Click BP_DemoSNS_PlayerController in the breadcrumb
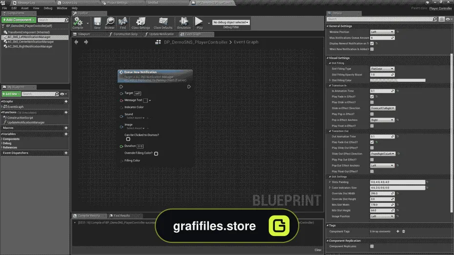The image size is (454, 255). point(196,42)
